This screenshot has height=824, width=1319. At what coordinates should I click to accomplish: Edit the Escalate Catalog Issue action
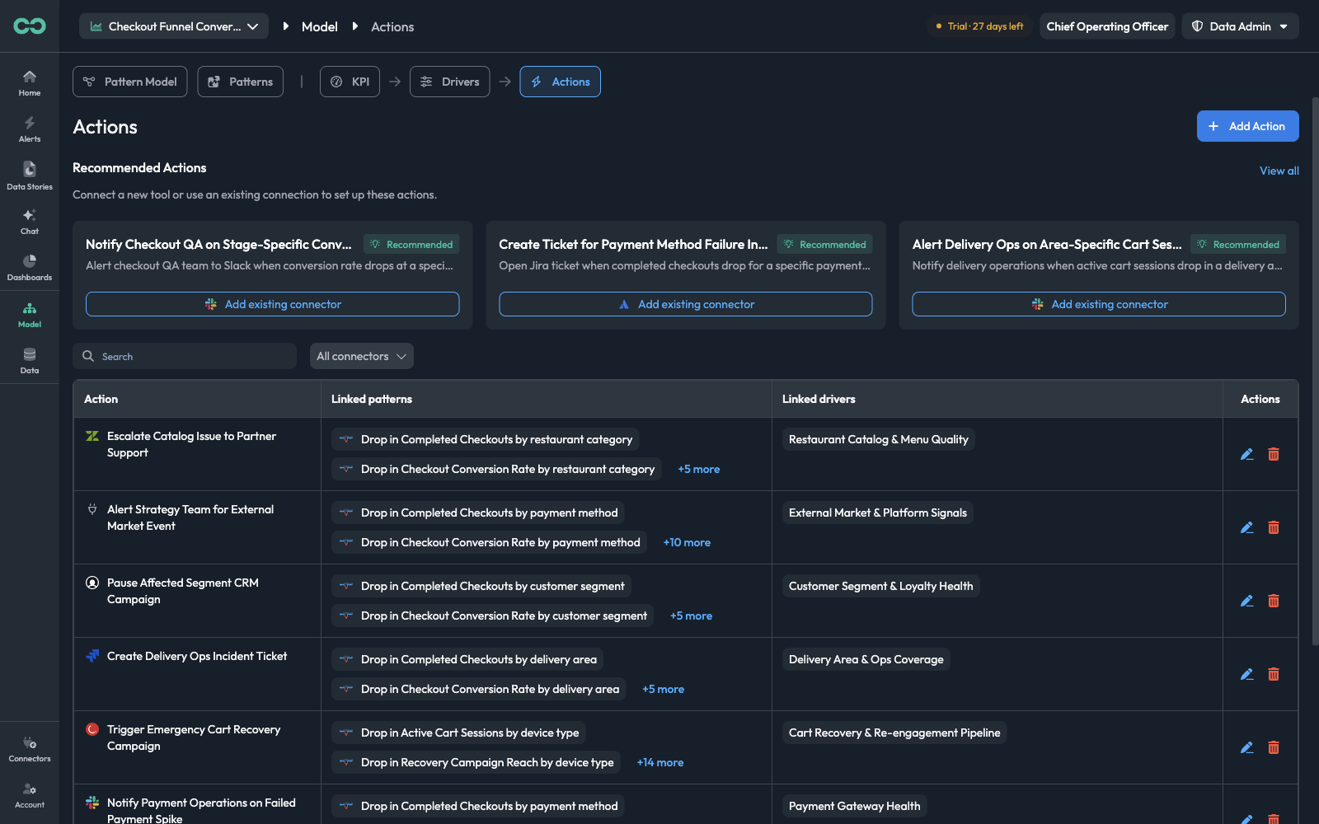(1247, 454)
